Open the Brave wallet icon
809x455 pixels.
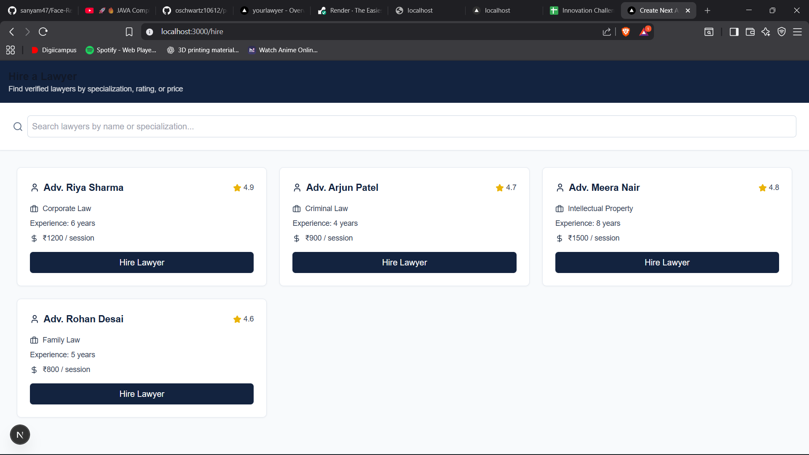[x=750, y=32]
